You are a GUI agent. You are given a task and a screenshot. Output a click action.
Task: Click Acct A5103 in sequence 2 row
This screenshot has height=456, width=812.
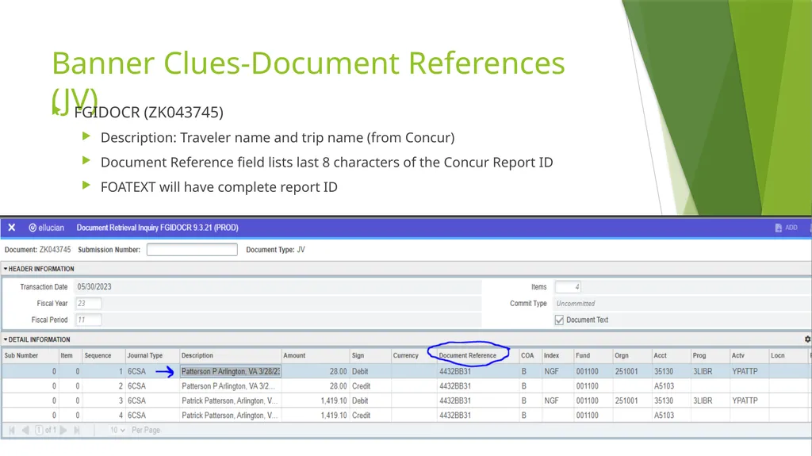tap(664, 386)
